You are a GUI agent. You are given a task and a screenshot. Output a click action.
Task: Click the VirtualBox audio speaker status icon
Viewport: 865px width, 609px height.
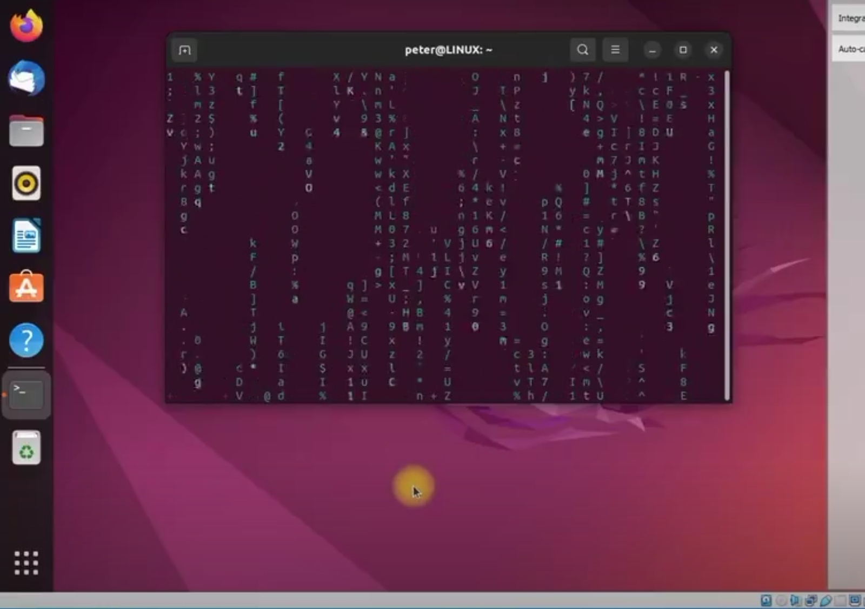[795, 600]
